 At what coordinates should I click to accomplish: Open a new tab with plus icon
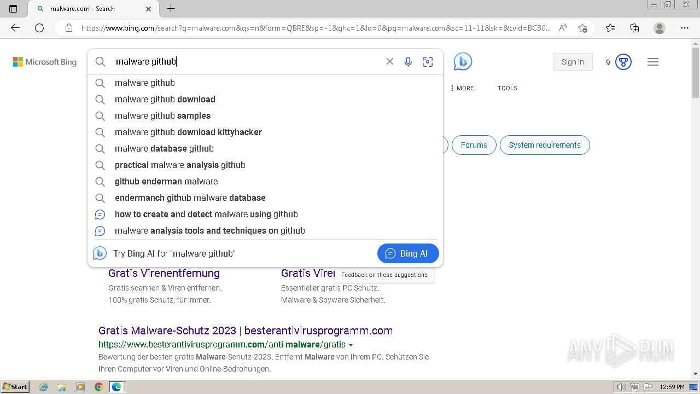click(171, 9)
